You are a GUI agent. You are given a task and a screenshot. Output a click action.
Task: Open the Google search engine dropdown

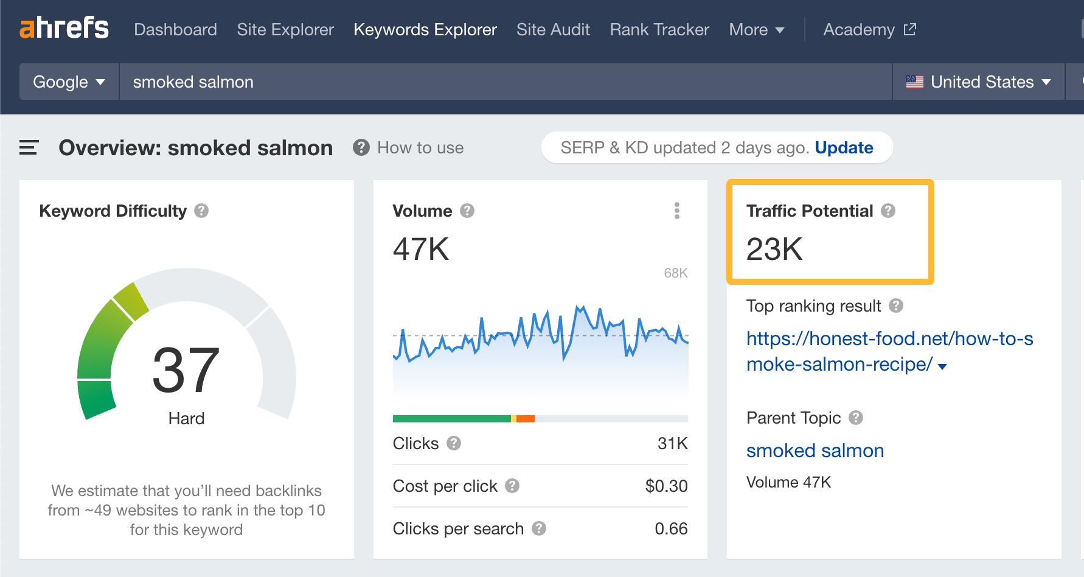click(x=68, y=82)
